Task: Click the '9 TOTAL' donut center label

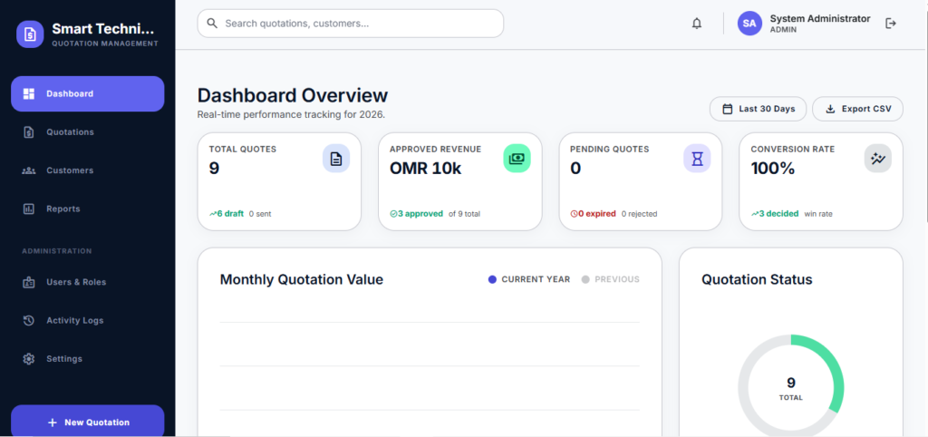Action: click(790, 388)
